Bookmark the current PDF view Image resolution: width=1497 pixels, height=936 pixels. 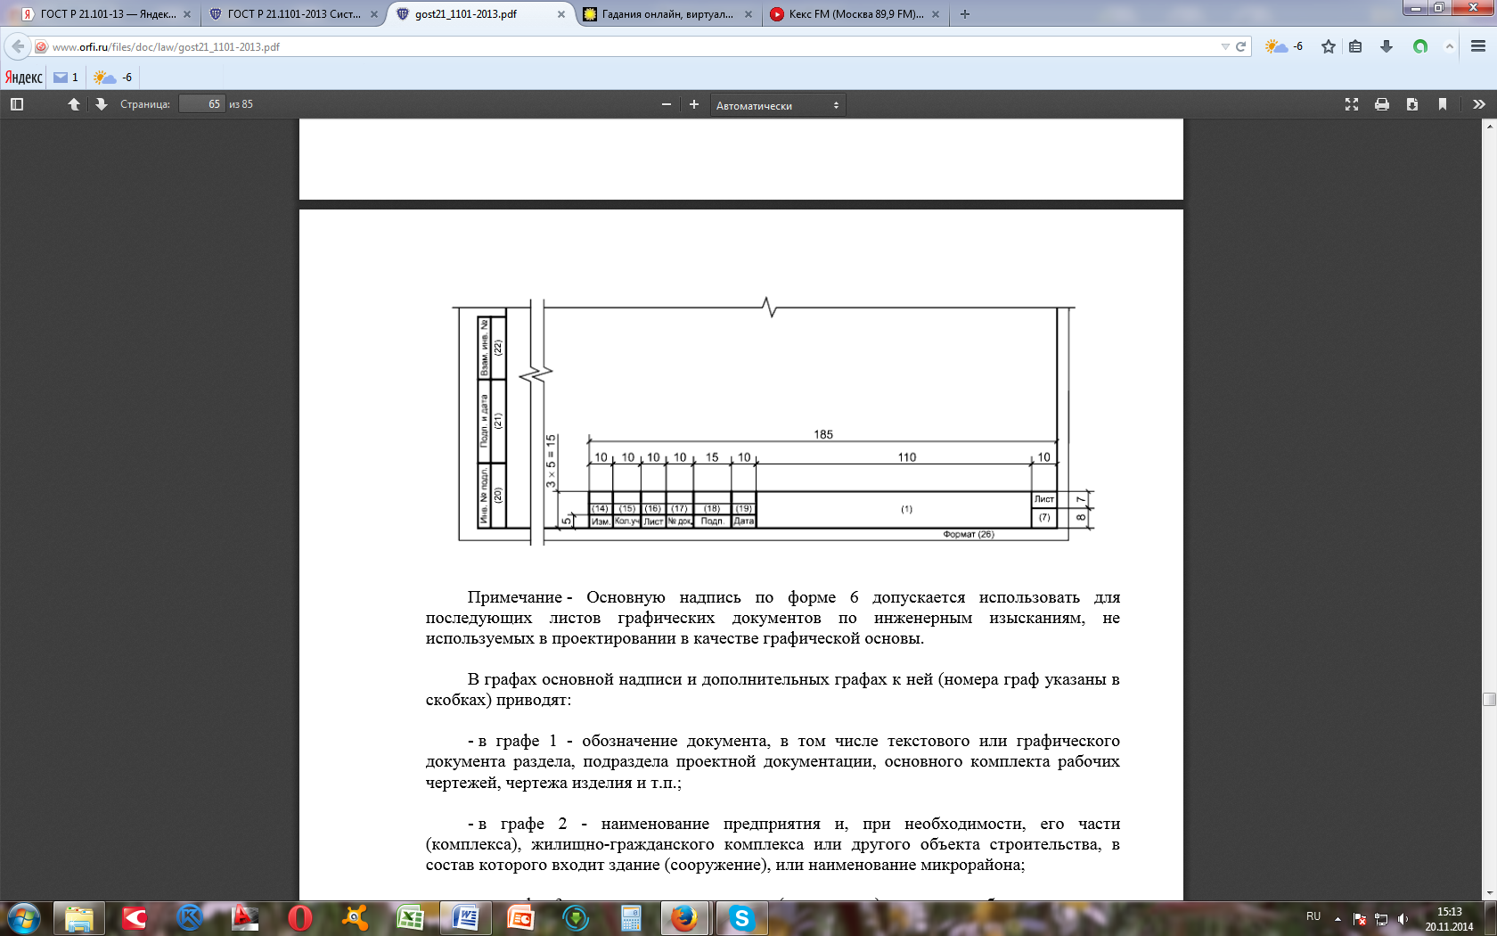(x=1443, y=104)
